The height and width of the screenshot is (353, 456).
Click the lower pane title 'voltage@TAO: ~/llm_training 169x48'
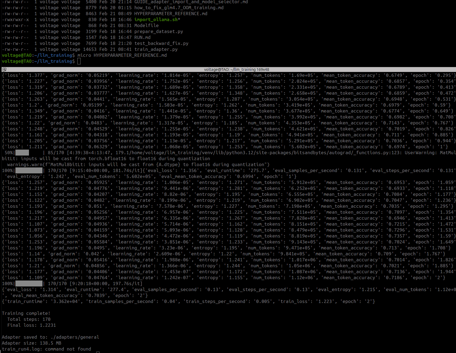click(236, 70)
